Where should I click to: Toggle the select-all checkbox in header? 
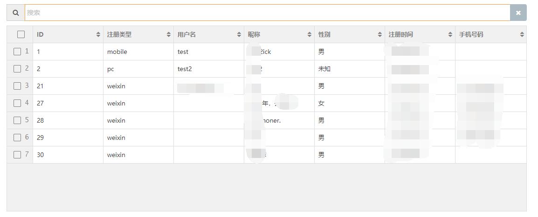[x=21, y=34]
